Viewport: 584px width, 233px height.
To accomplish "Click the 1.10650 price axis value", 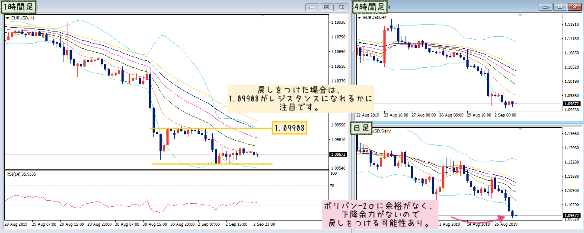I will point(338,51).
